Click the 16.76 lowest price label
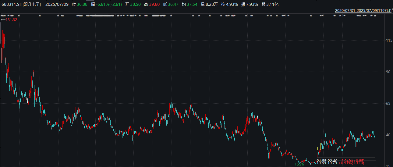Screen dimensions: 393x167 point(299,164)
